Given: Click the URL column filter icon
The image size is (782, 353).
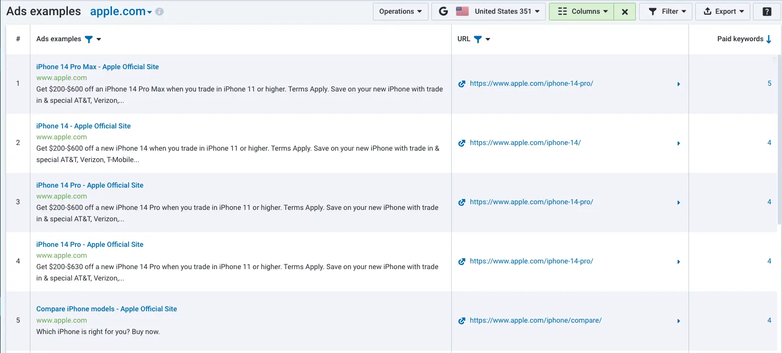Looking at the screenshot, I should (478, 39).
